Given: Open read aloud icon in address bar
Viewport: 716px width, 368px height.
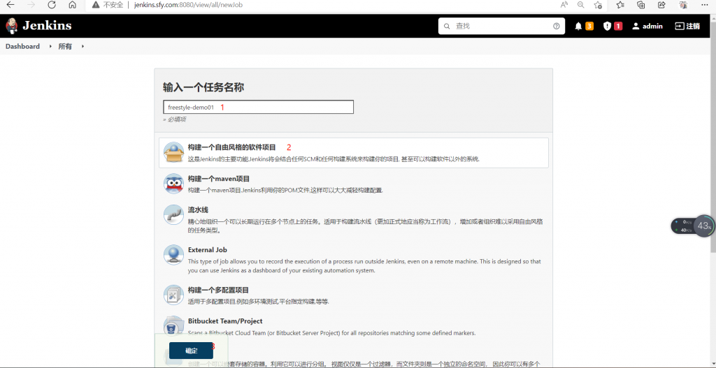Looking at the screenshot, I should pos(564,5).
